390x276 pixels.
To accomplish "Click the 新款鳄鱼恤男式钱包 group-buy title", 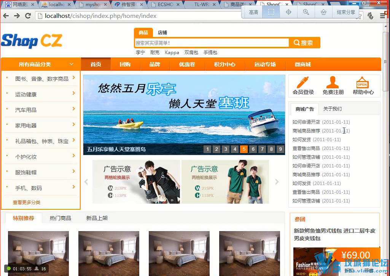I will [x=334, y=235].
